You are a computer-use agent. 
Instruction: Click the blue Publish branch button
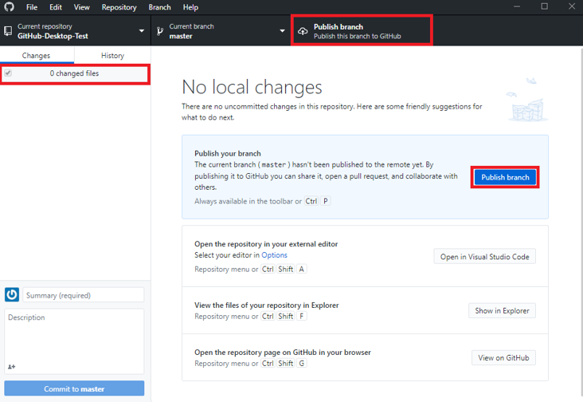coord(505,177)
